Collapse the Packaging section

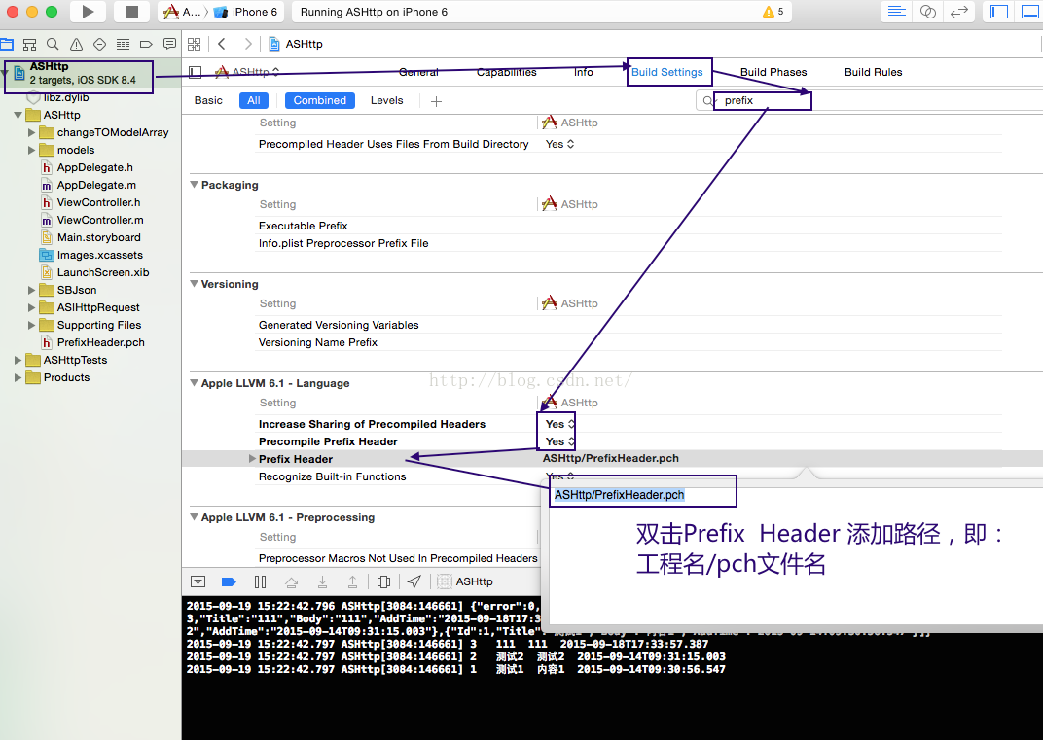pos(195,185)
